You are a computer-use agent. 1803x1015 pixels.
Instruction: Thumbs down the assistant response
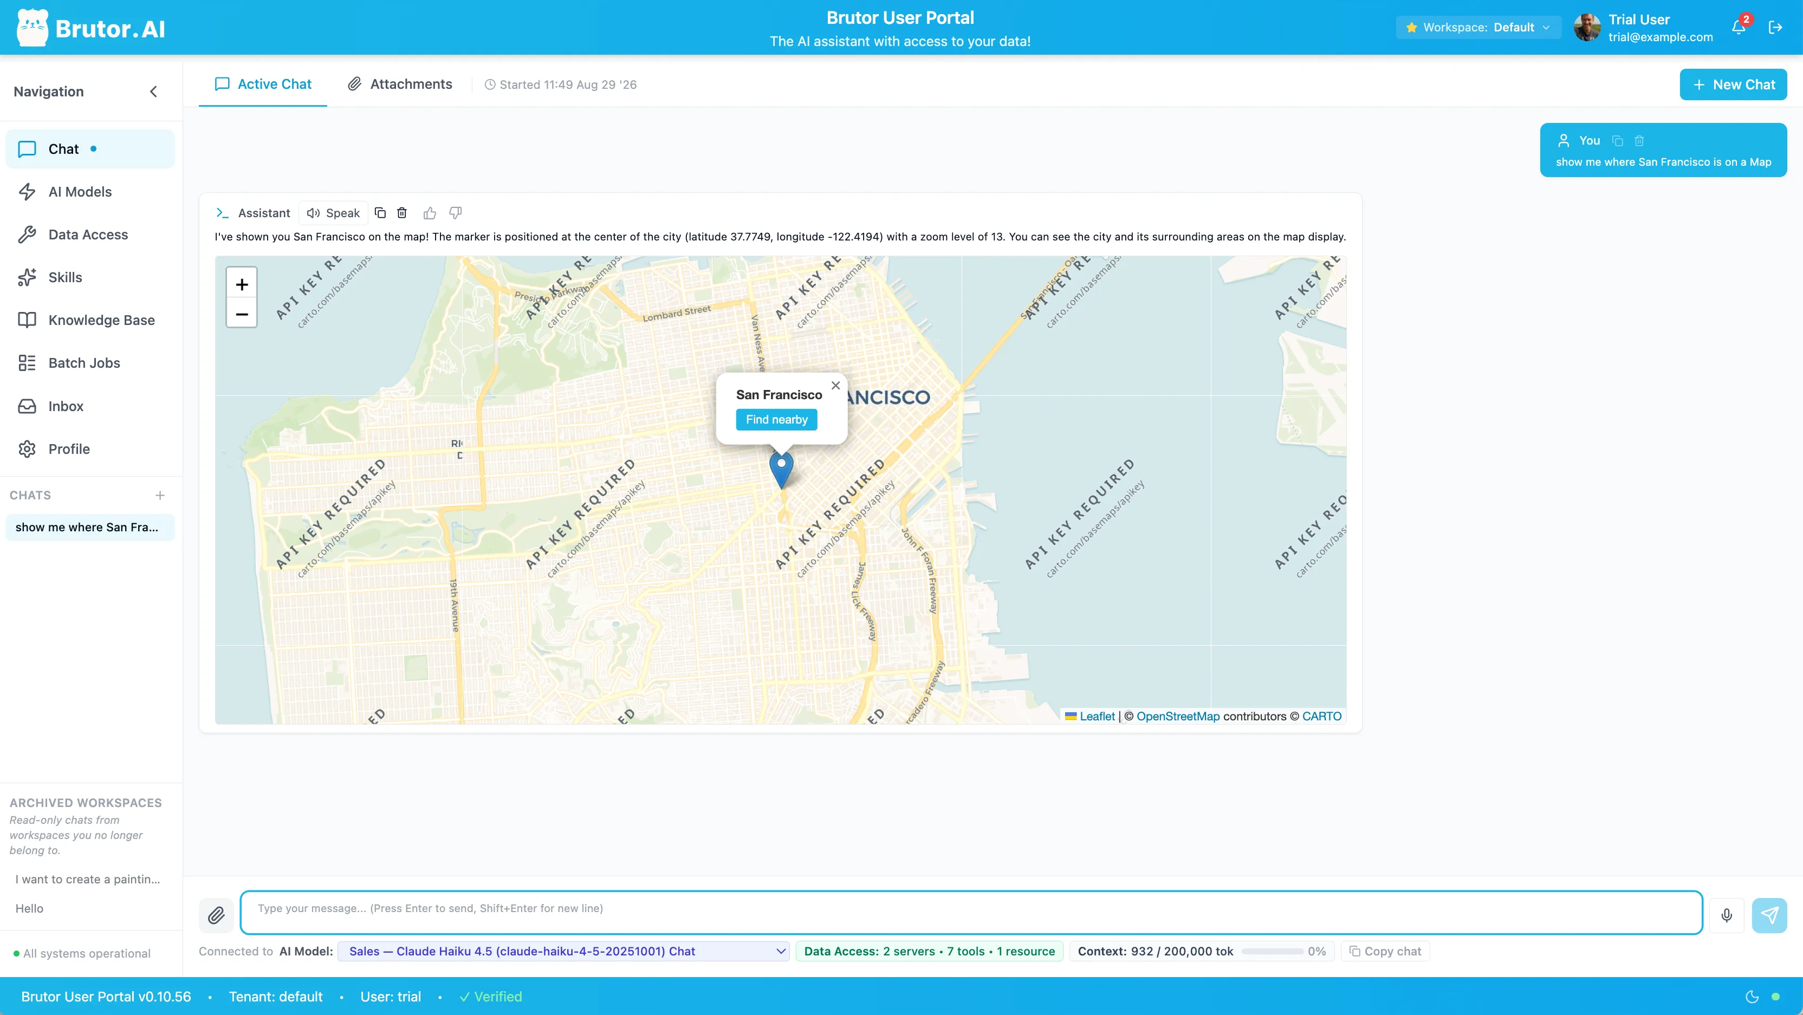(456, 213)
